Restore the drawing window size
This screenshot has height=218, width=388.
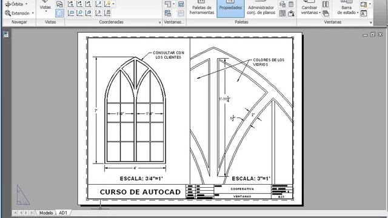(x=373, y=35)
